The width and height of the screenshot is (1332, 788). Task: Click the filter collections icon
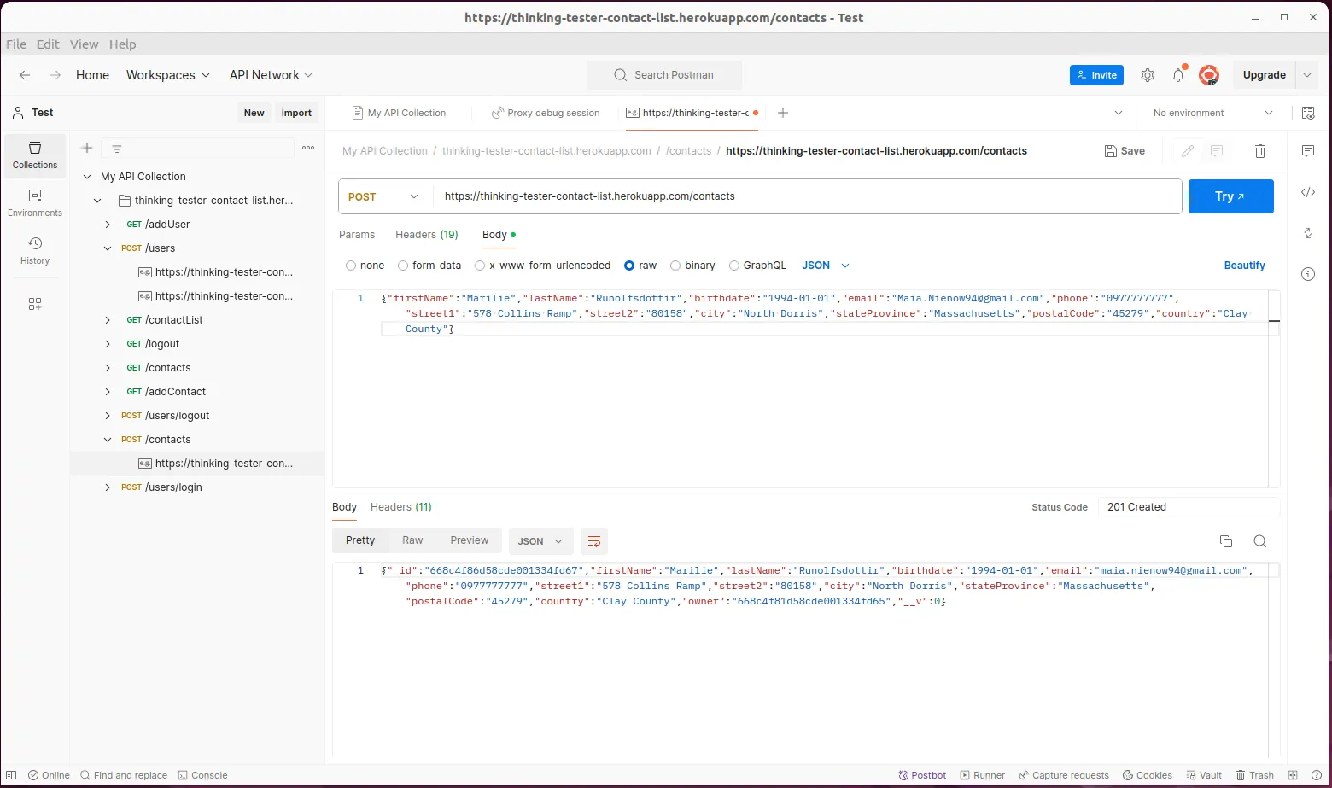coord(117,148)
